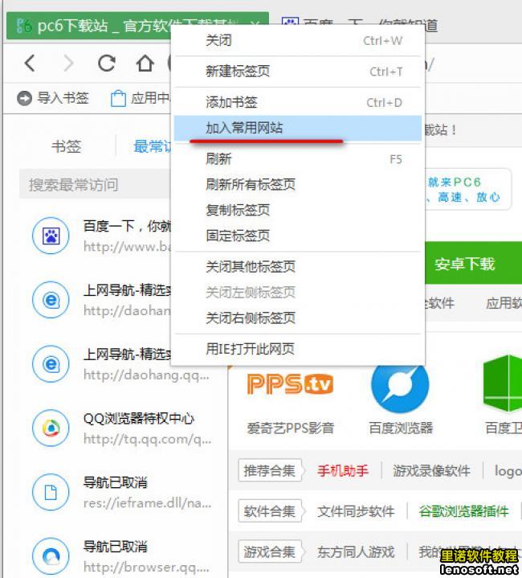Open the 爱奇艺PPS影音 link
Image resolution: width=522 pixels, height=578 pixels.
pyautogui.click(x=291, y=428)
